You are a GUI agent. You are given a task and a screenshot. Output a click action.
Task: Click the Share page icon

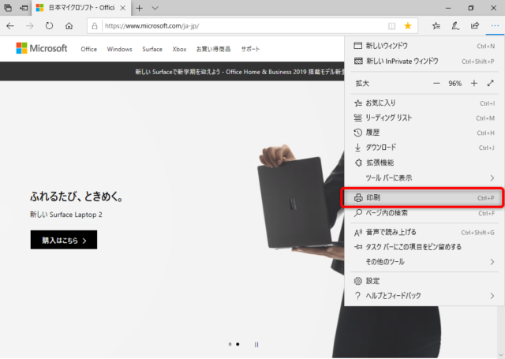click(x=475, y=25)
